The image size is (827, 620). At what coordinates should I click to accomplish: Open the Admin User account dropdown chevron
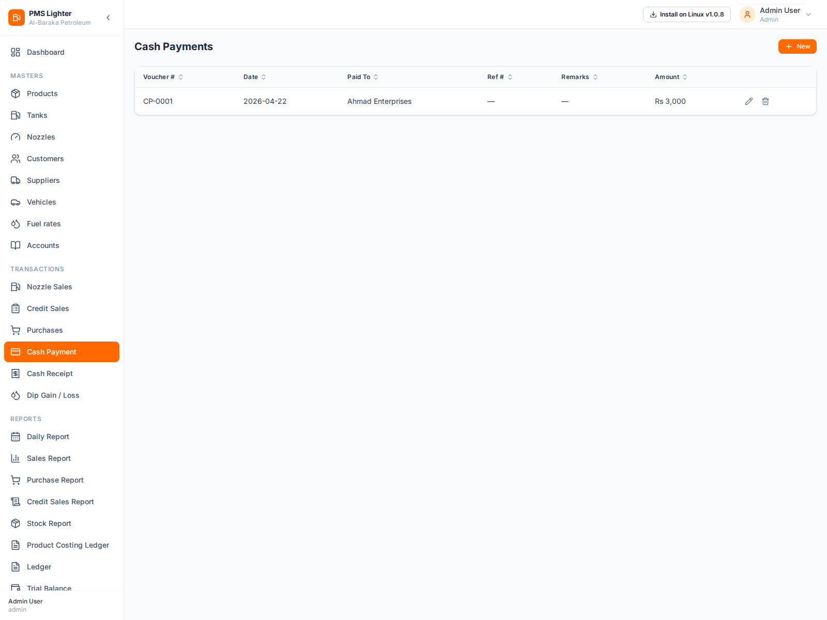[808, 14]
